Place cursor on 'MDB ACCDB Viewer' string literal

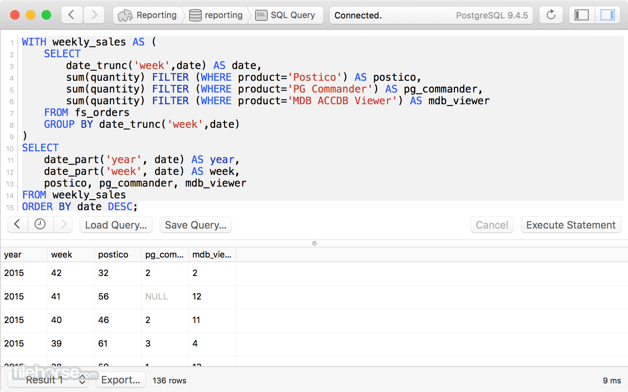(342, 101)
